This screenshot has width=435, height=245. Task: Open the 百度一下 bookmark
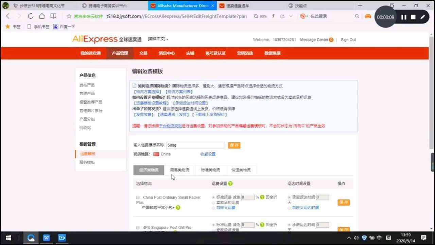point(64,27)
